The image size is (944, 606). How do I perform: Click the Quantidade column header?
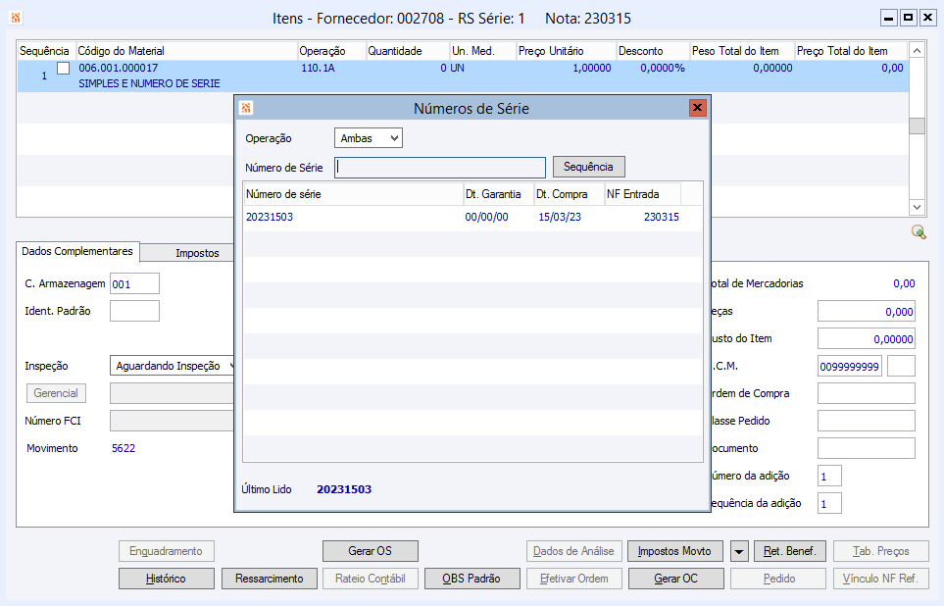pos(408,51)
